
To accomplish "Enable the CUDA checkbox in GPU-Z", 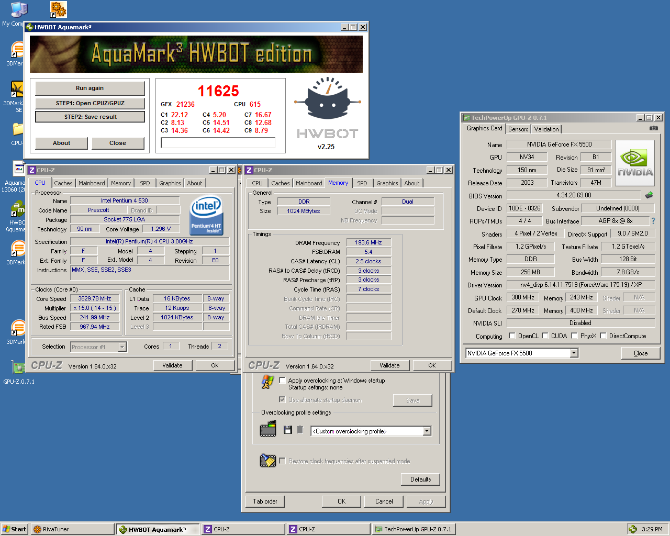I will pos(545,336).
